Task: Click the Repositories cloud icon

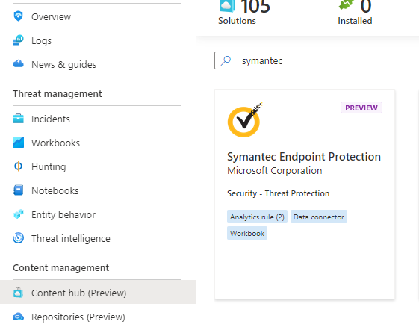Action: pos(18,317)
